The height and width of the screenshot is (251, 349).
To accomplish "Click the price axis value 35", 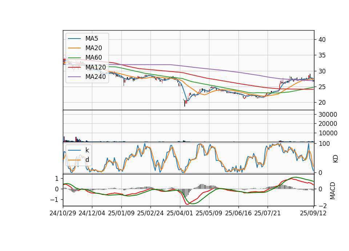I will coord(322,55).
